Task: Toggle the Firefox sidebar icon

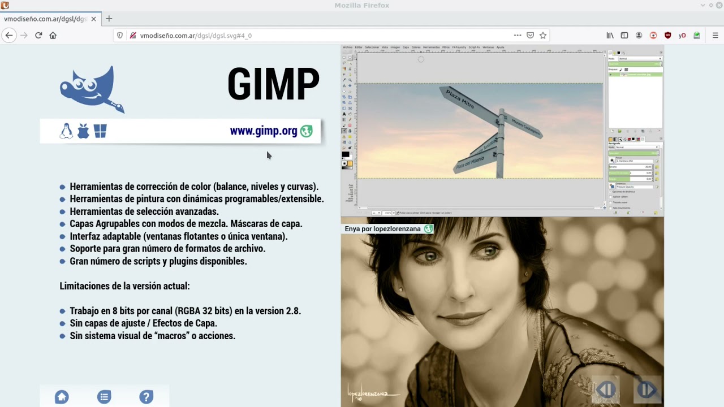Action: pyautogui.click(x=624, y=35)
